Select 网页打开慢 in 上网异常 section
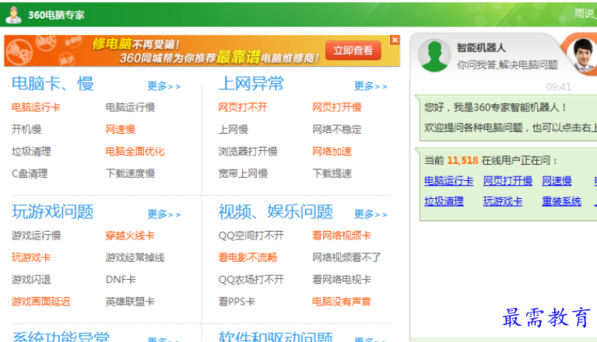The height and width of the screenshot is (342, 597). 337,107
